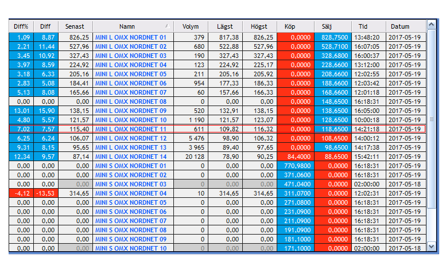Click the Högst column header
This screenshot has width=446, height=277.
(x=259, y=26)
